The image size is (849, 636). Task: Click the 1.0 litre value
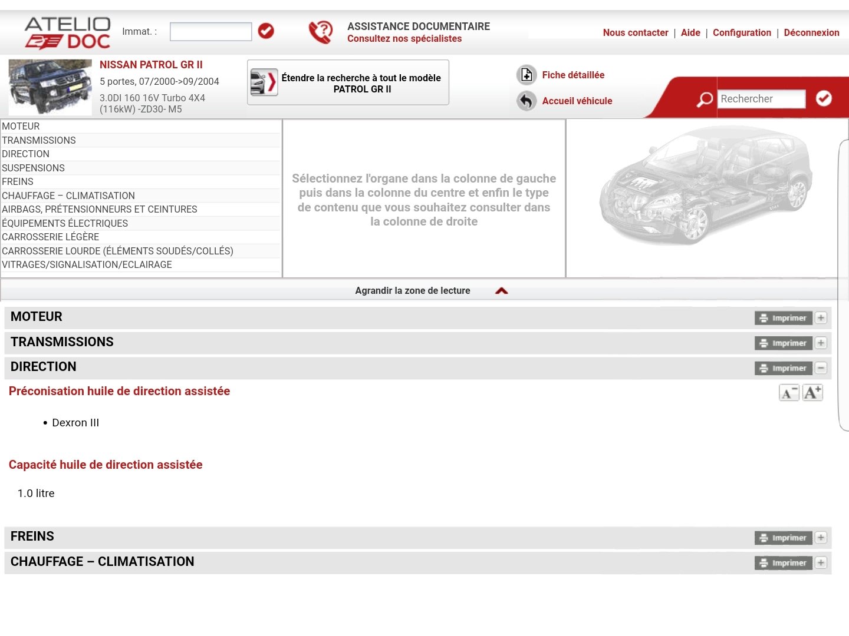coord(36,493)
